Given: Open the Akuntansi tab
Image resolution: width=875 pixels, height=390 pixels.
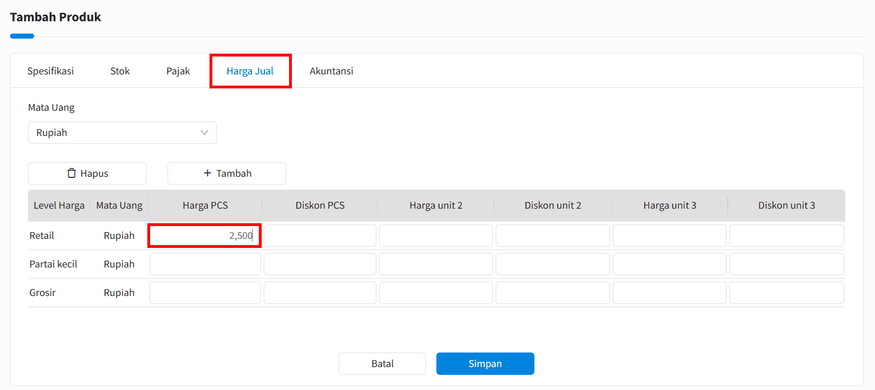Looking at the screenshot, I should pyautogui.click(x=331, y=71).
